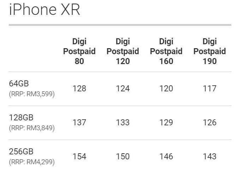238x171 pixels.
Task: Click the 128GB row label
Action: tap(21, 118)
